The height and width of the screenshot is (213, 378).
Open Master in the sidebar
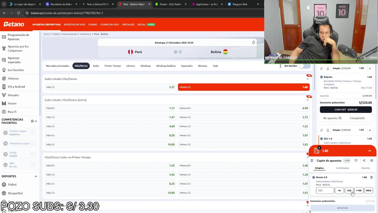(12, 104)
